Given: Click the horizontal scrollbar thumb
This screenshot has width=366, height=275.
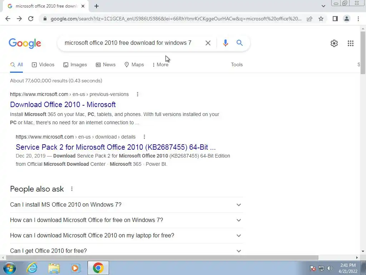Looking at the screenshot, I should [x=162, y=257].
